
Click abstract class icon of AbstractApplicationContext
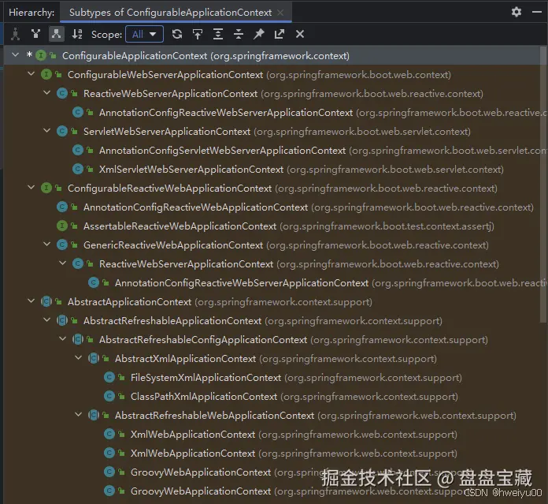(x=46, y=301)
